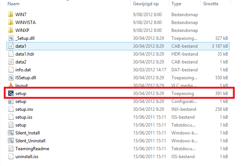Select the file name data2
243x166 pixels.
tap(21, 62)
